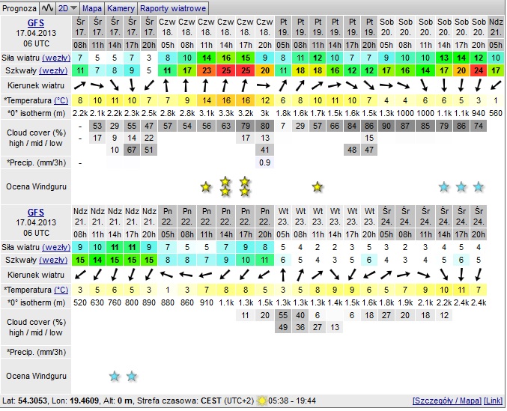Switch to the Prognoza tab
The height and width of the screenshot is (411, 507).
[x=19, y=8]
